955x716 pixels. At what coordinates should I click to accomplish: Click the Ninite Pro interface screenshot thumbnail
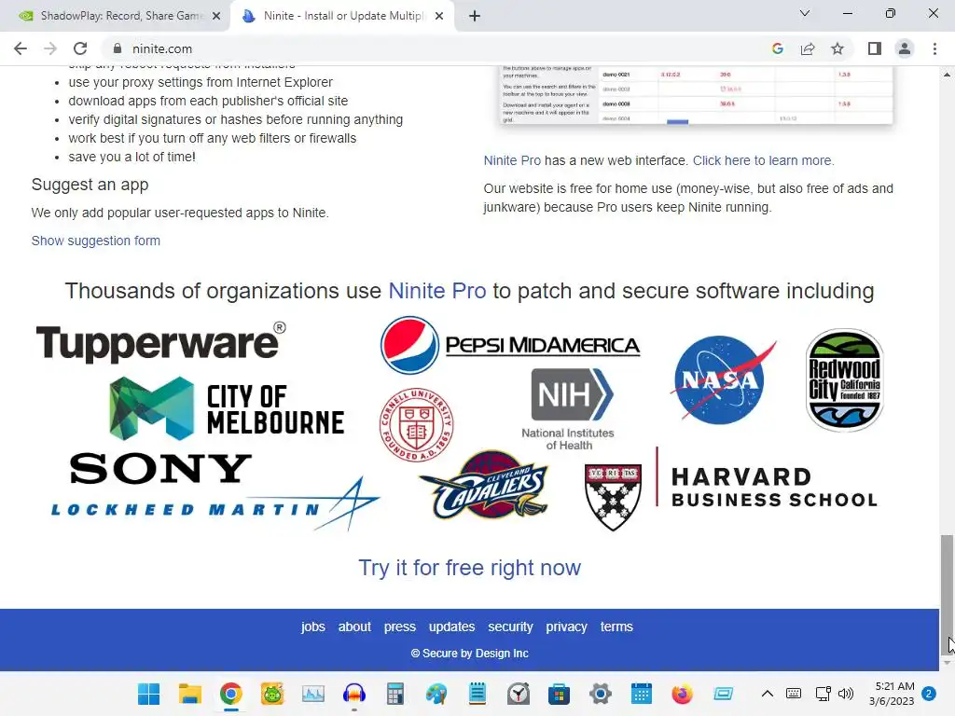point(696,95)
